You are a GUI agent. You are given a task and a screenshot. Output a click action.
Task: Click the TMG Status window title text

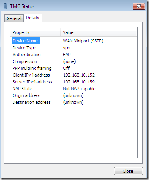tap(22, 6)
